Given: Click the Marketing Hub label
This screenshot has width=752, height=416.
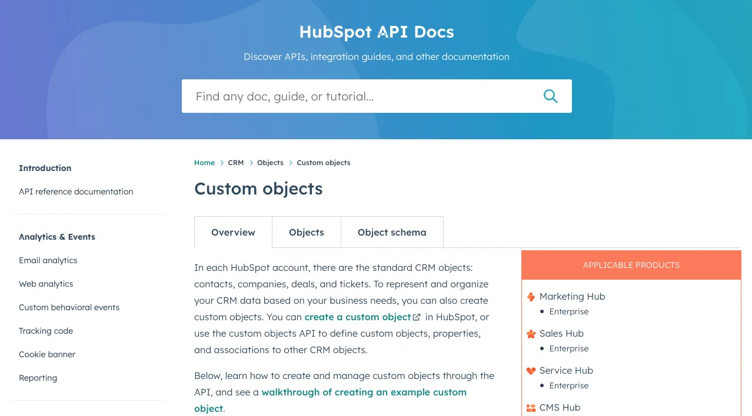Looking at the screenshot, I should click(x=572, y=297).
